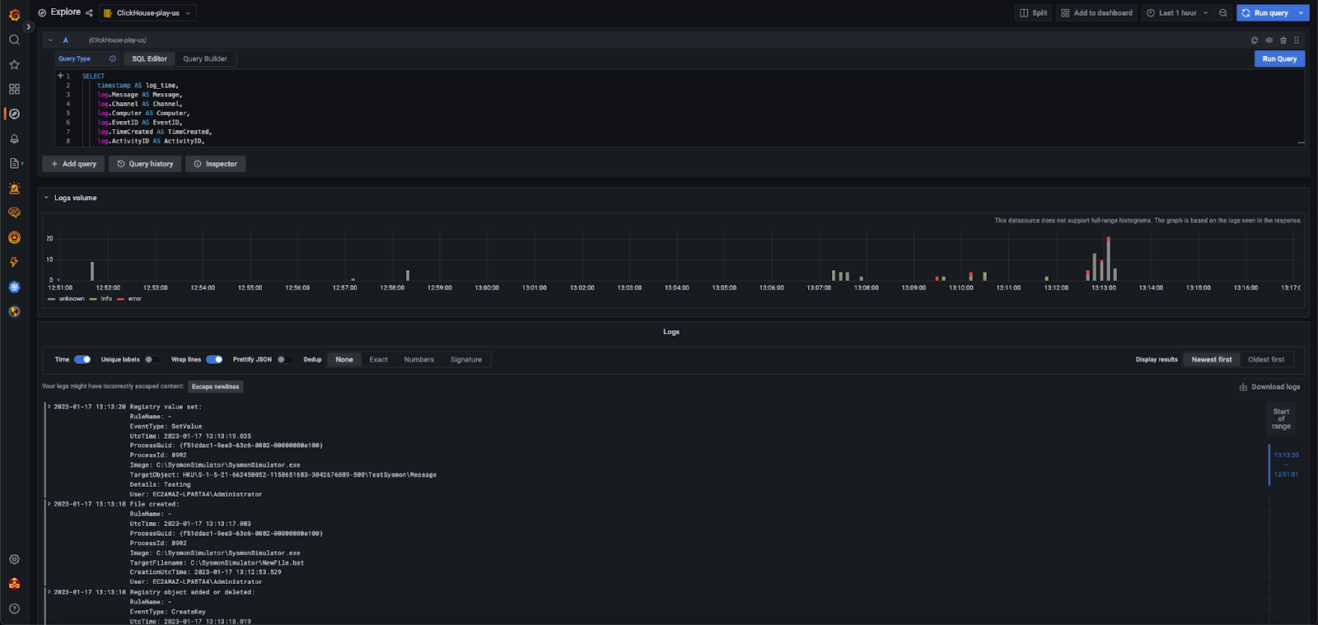Toggle the Time switch off
This screenshot has width=1318, height=625.
[82, 359]
